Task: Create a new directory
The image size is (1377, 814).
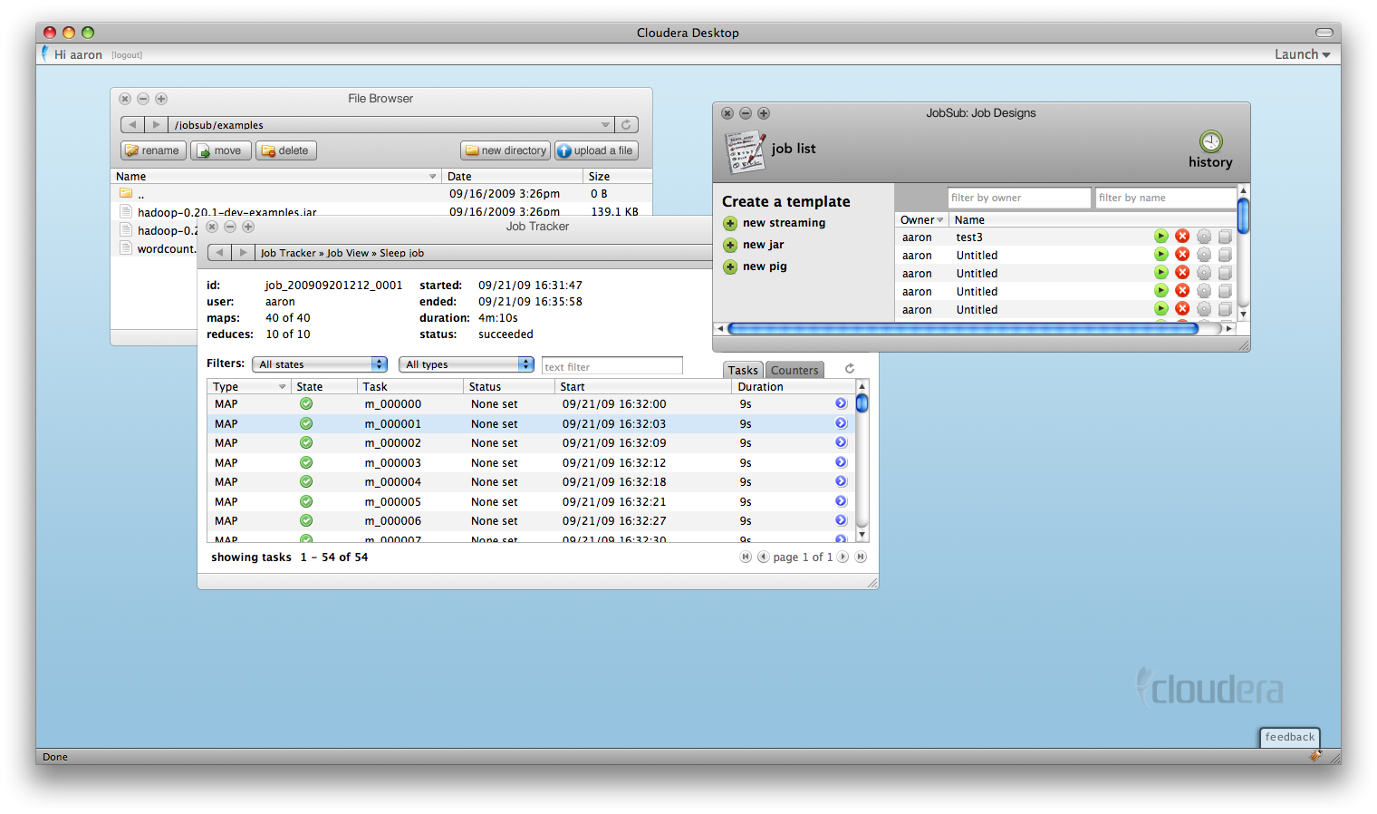Action: point(506,150)
